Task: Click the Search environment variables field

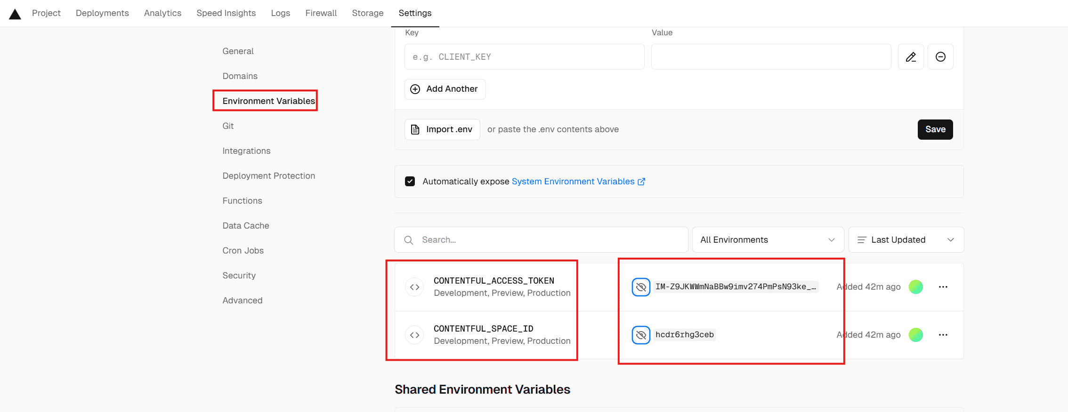Action: pos(541,240)
